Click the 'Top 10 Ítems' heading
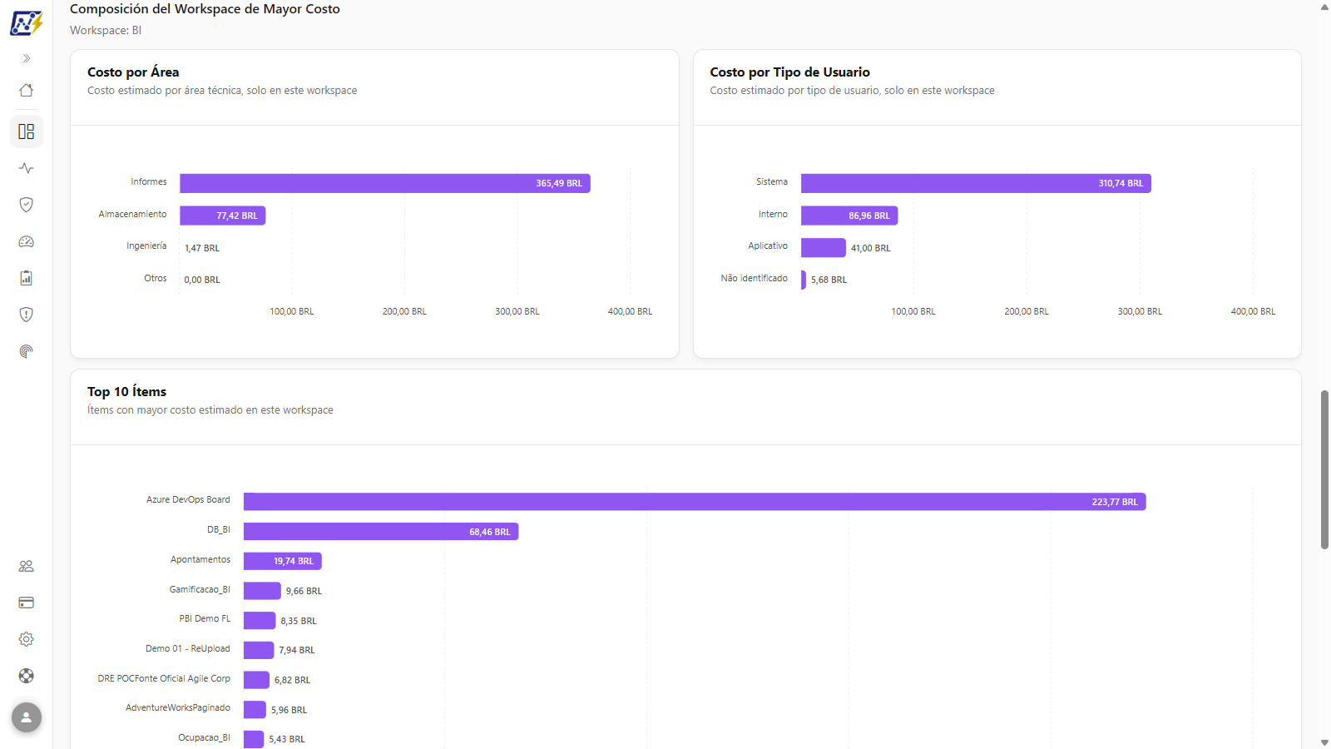 (x=126, y=392)
